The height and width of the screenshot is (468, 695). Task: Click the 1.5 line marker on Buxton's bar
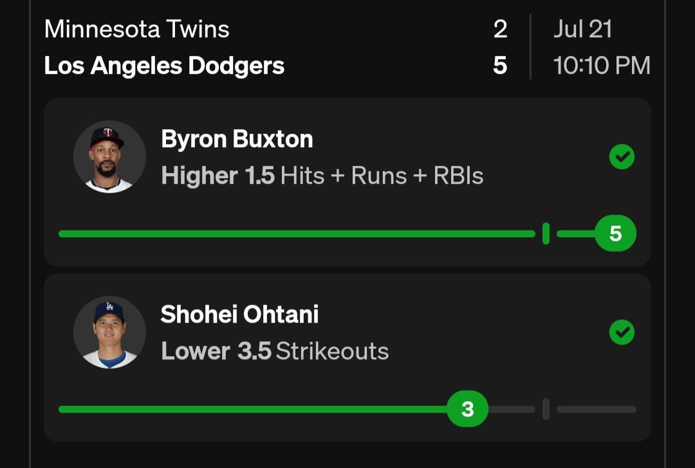(546, 233)
